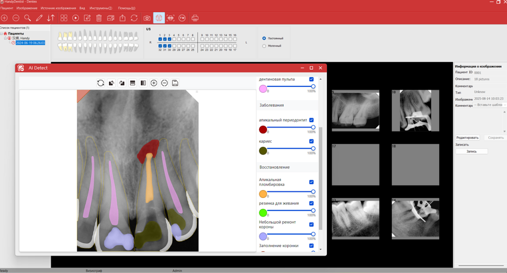
Task: Click the play slideshow icon in toolbar
Action: tap(76, 18)
